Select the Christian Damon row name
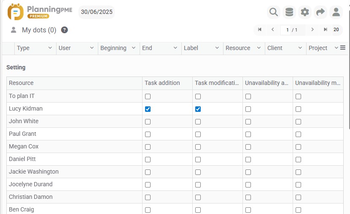 pyautogui.click(x=31, y=197)
